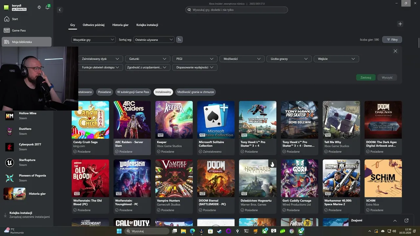Apply filters with Zastosuj button

click(366, 78)
